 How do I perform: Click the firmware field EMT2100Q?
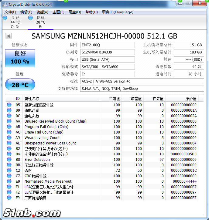[108, 45]
